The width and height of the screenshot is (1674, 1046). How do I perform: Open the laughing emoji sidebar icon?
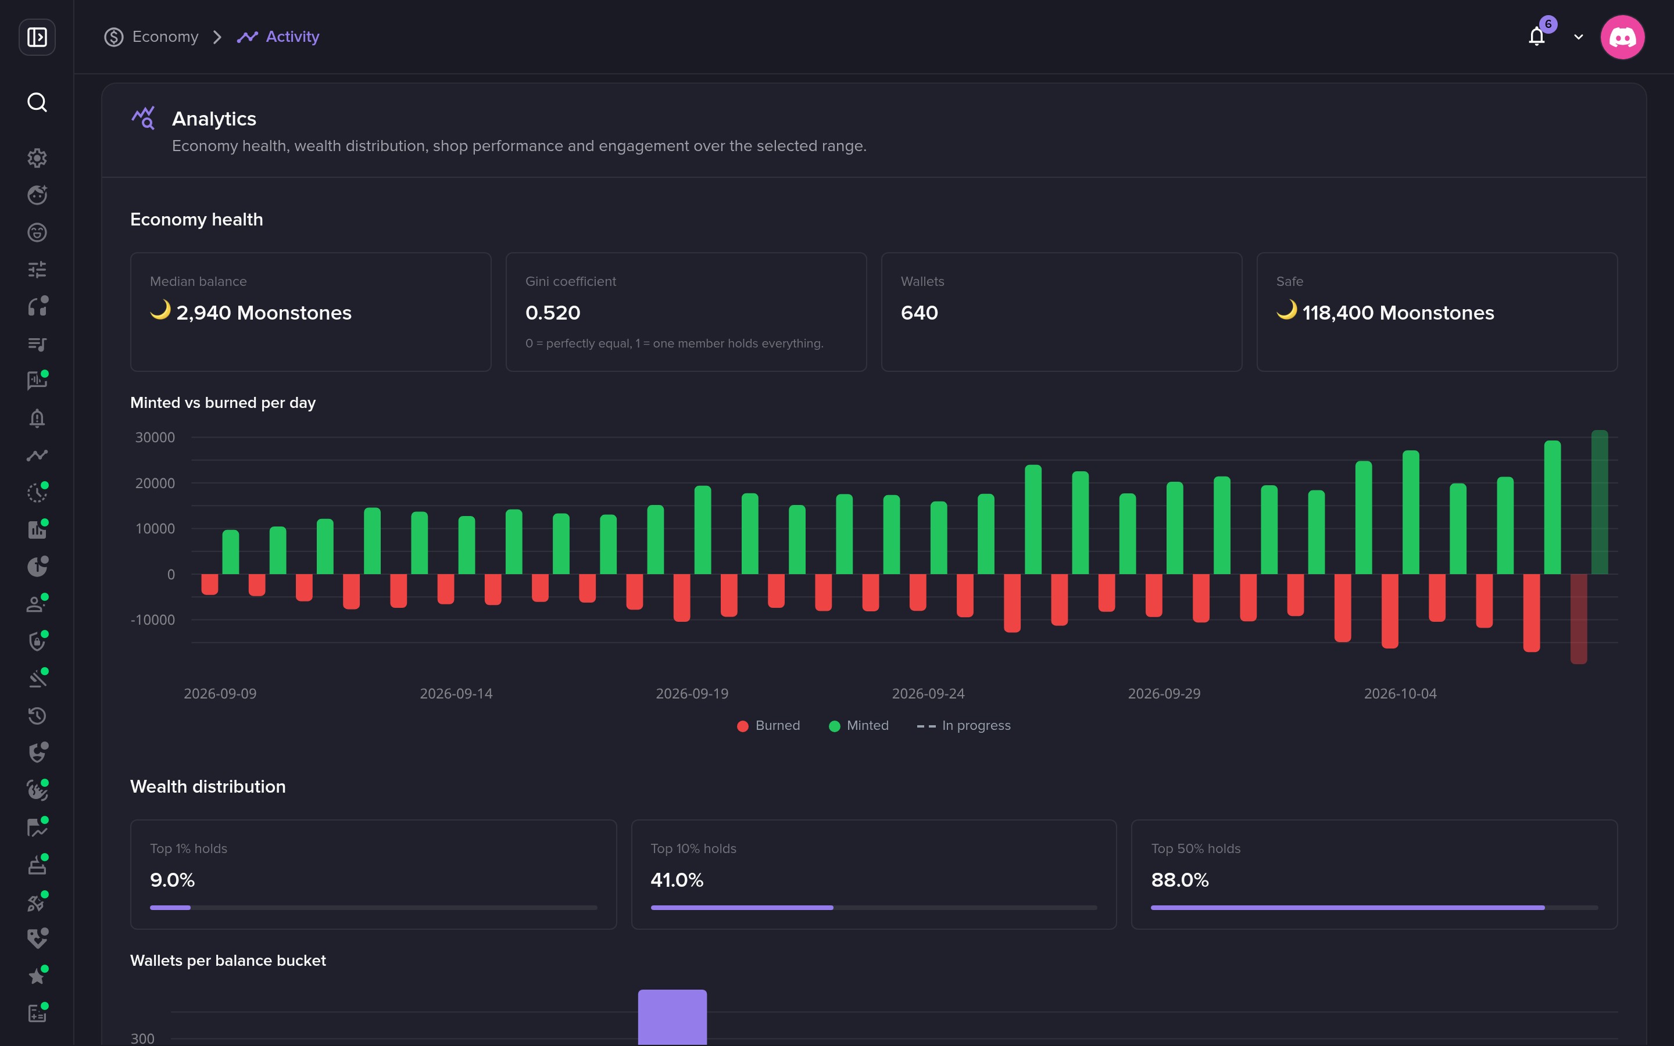pos(37,232)
